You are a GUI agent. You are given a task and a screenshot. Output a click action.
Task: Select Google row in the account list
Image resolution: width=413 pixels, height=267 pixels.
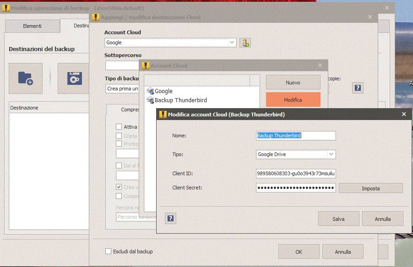tap(201, 91)
